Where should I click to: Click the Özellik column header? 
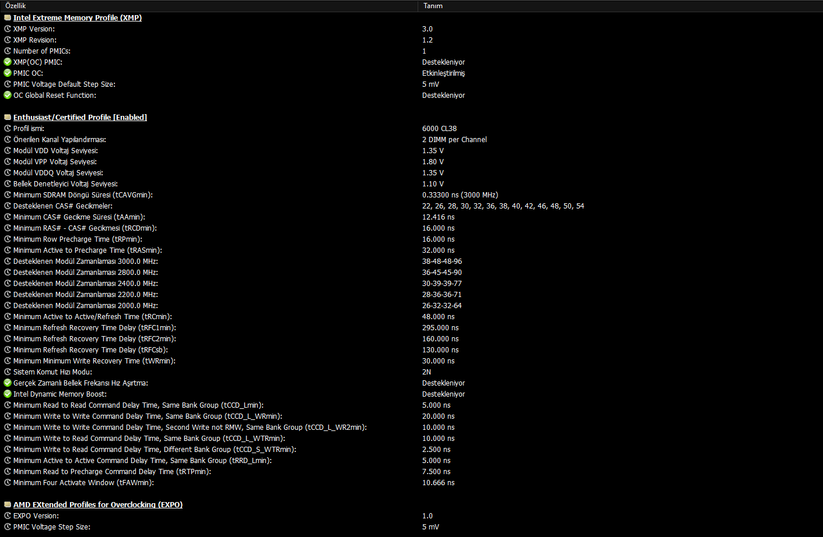pyautogui.click(x=209, y=6)
